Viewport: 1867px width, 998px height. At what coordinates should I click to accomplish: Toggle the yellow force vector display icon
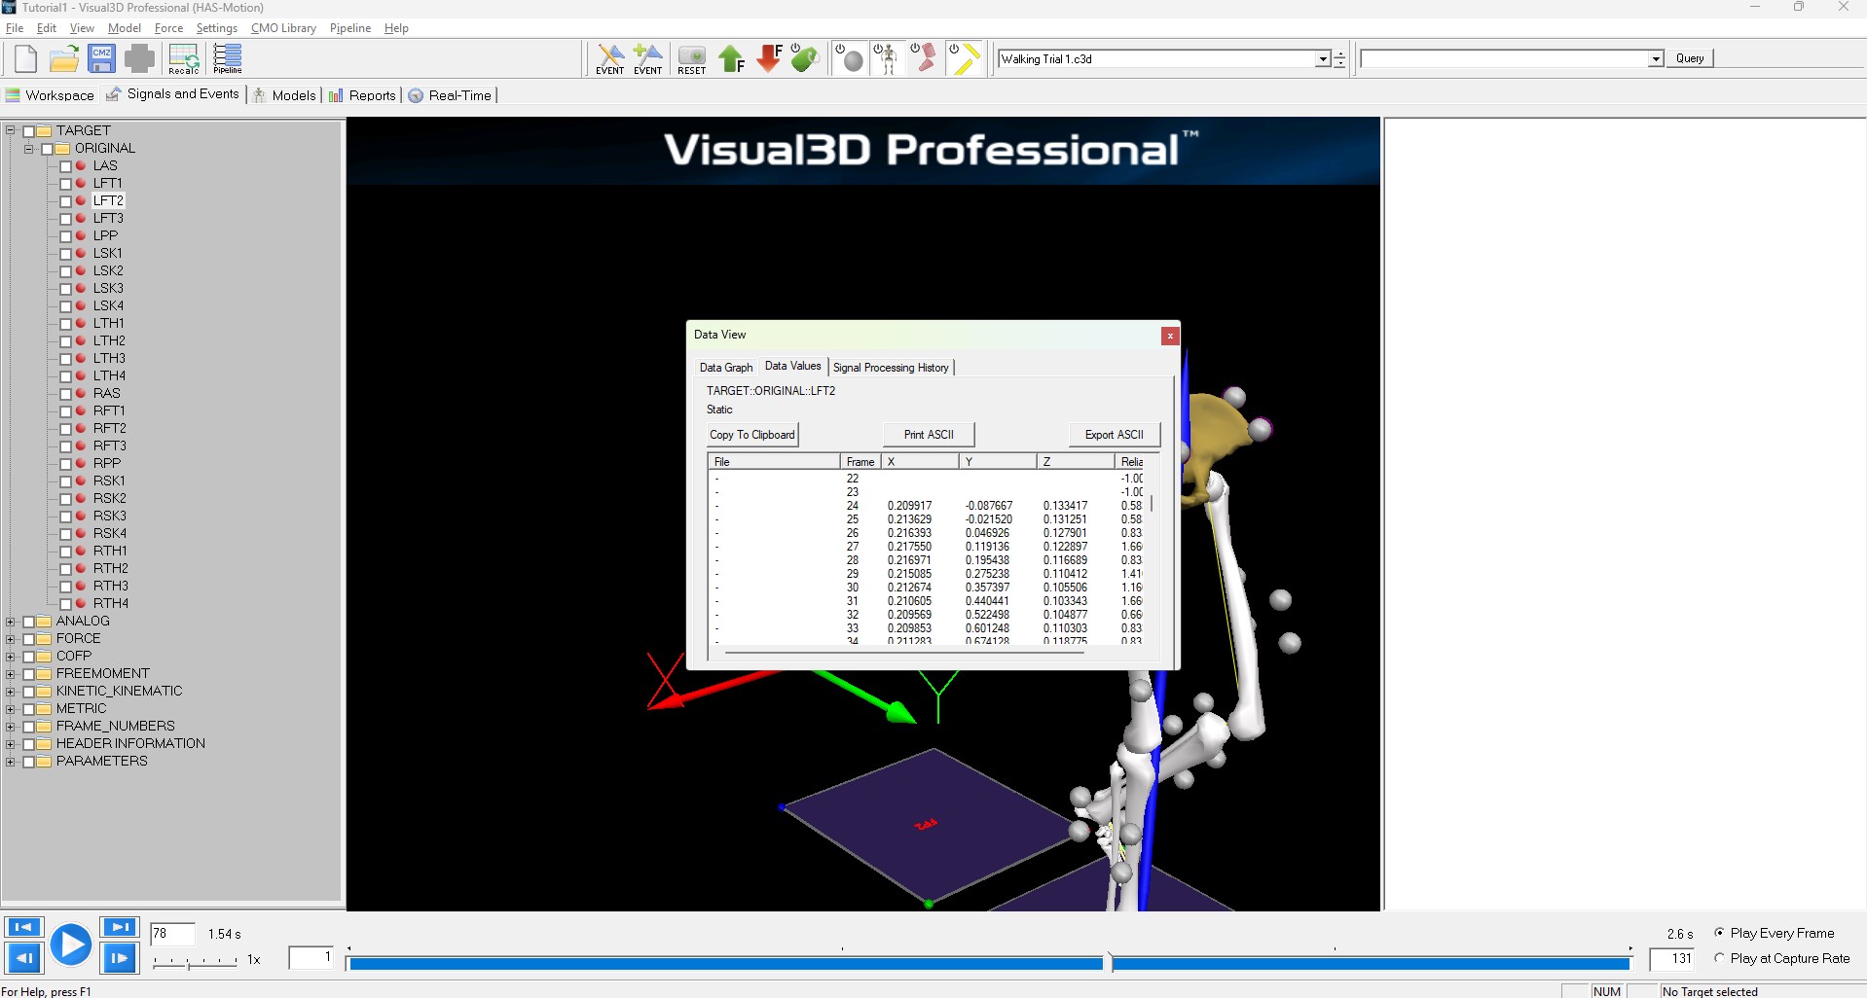coord(963,59)
